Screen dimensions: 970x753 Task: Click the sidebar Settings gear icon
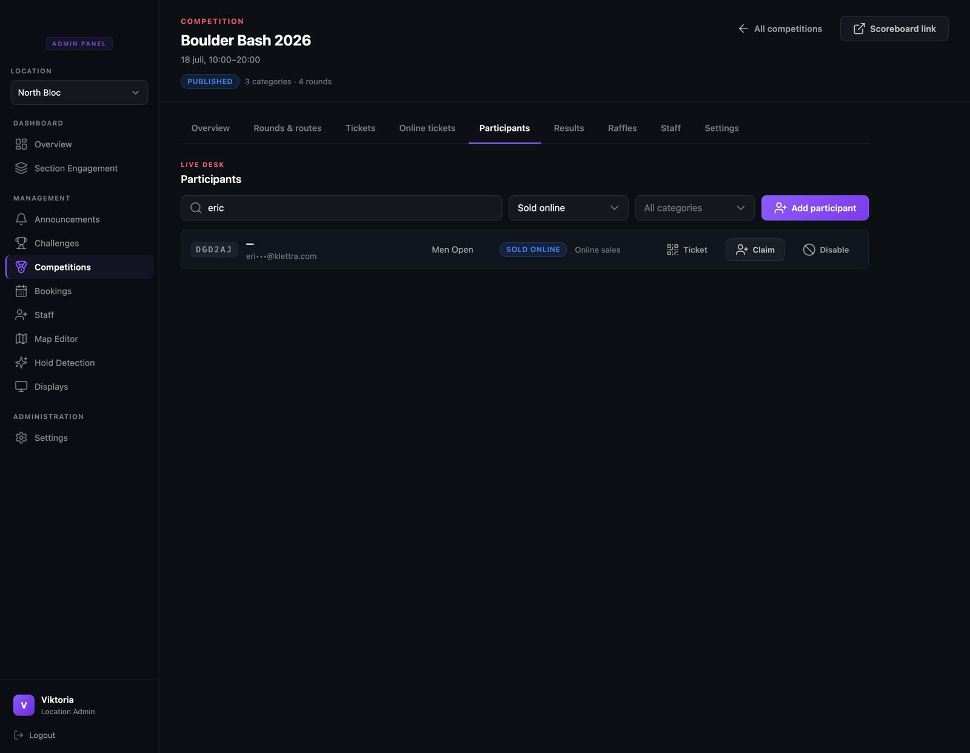click(21, 438)
